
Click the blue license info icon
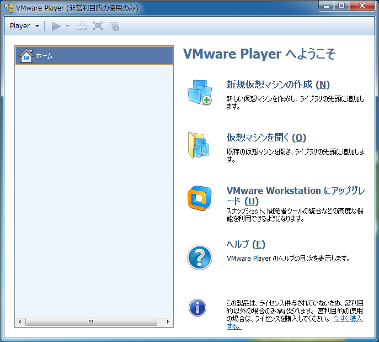click(x=197, y=308)
